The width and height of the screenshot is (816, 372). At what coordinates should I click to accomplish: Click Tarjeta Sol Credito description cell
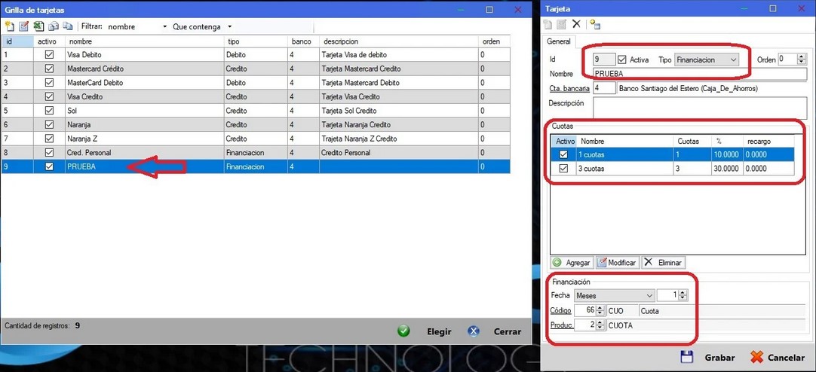tap(399, 111)
